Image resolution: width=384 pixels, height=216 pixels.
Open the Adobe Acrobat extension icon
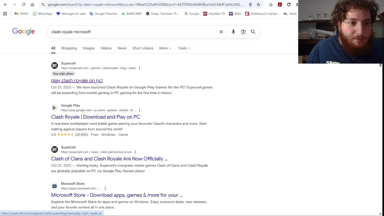(x=280, y=4)
